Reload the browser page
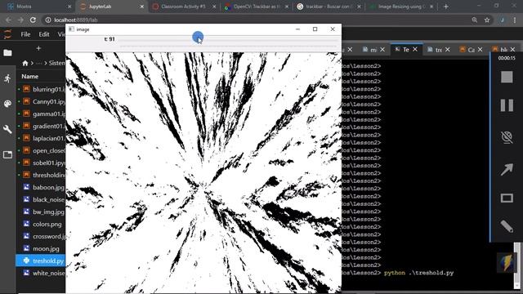This screenshot has width=523, height=294. click(x=33, y=20)
